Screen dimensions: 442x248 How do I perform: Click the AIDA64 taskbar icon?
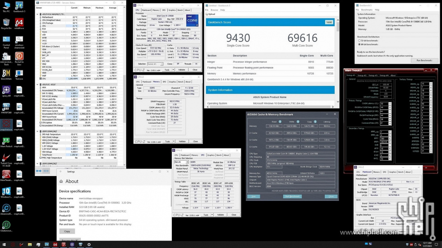(x=55, y=245)
